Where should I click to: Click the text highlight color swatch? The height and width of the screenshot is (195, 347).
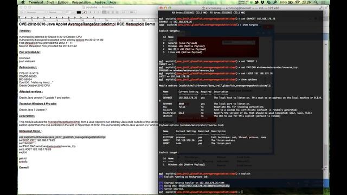[x=85, y=12]
